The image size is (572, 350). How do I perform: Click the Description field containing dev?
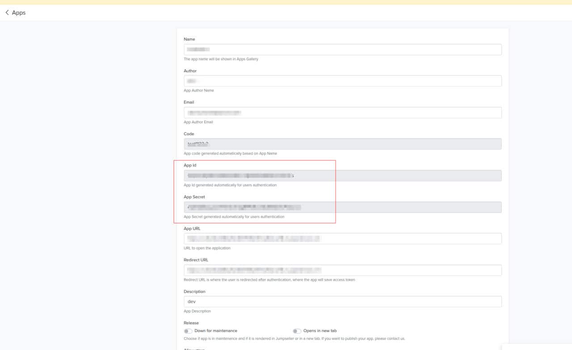(x=342, y=301)
